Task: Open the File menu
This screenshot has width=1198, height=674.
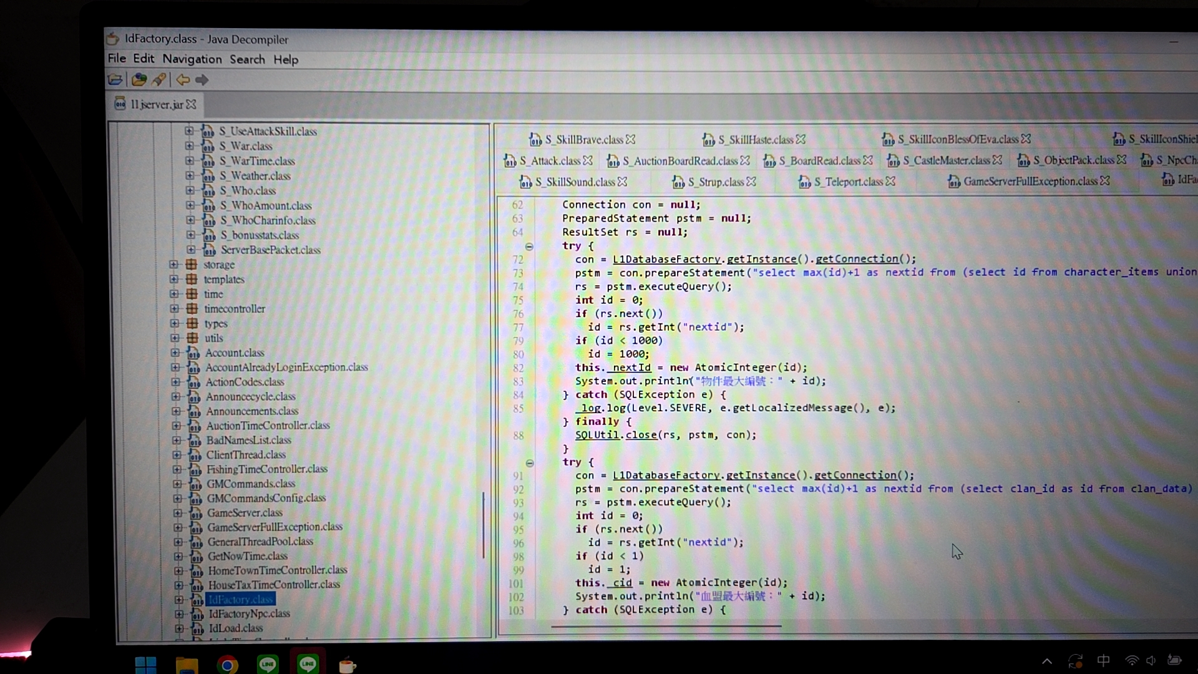Action: pos(117,59)
